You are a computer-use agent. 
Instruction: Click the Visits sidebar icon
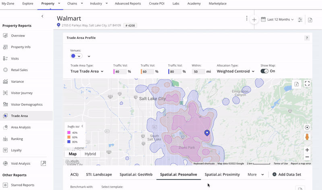[5, 58]
